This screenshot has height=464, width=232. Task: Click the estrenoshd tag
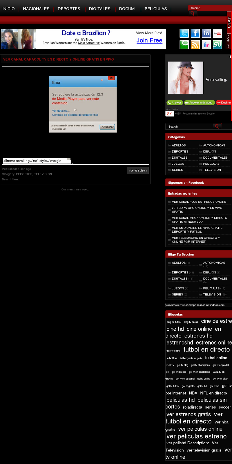tap(180, 342)
